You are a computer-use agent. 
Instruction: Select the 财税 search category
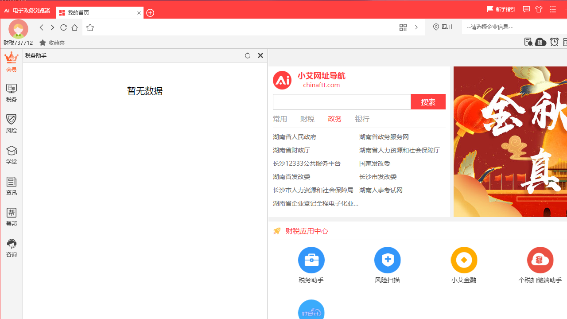307,119
